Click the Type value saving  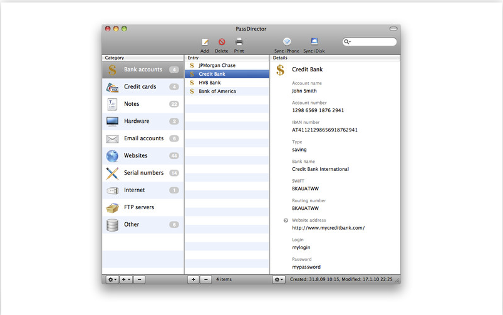pos(299,150)
